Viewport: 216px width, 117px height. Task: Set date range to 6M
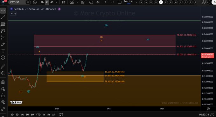(x=32, y=114)
